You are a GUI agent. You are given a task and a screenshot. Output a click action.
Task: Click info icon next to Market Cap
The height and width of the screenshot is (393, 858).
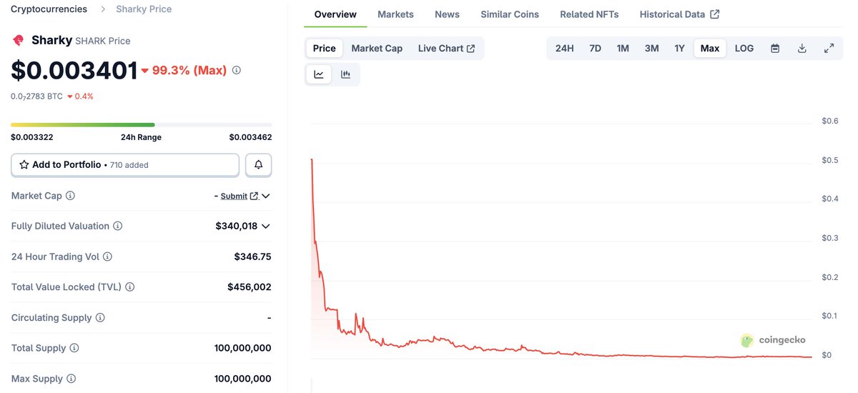(x=71, y=196)
